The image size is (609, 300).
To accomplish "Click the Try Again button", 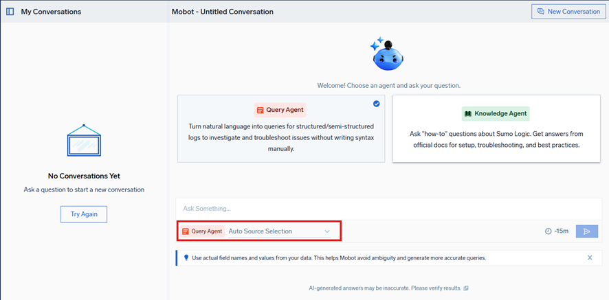I will point(84,214).
